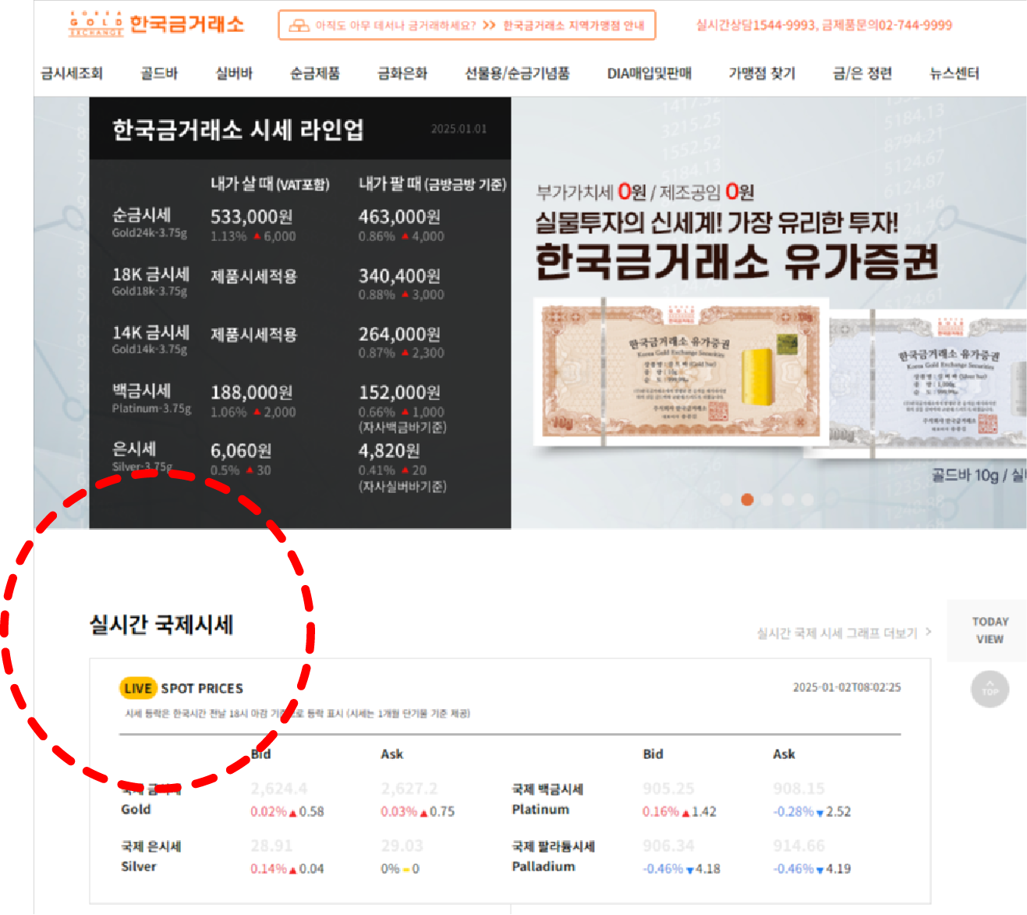
Task: Click the Korea Gold Exchange logo
Action: (x=157, y=24)
